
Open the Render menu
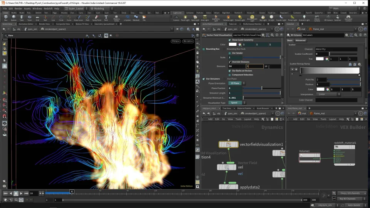click(18, 8)
